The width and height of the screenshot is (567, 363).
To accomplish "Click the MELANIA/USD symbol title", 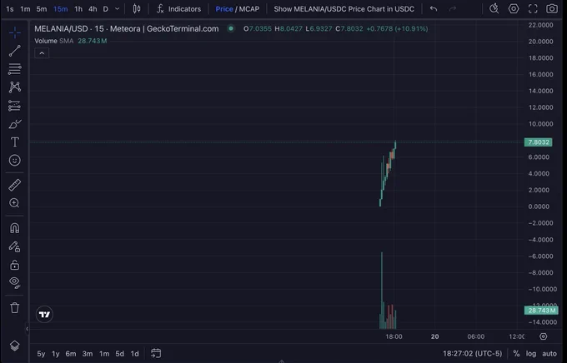I will click(x=61, y=28).
